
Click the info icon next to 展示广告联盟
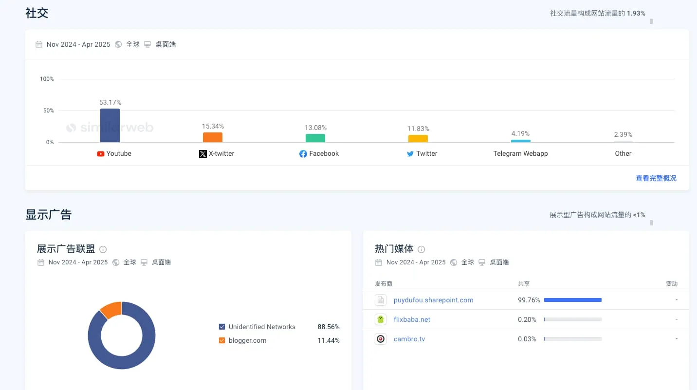[103, 249]
